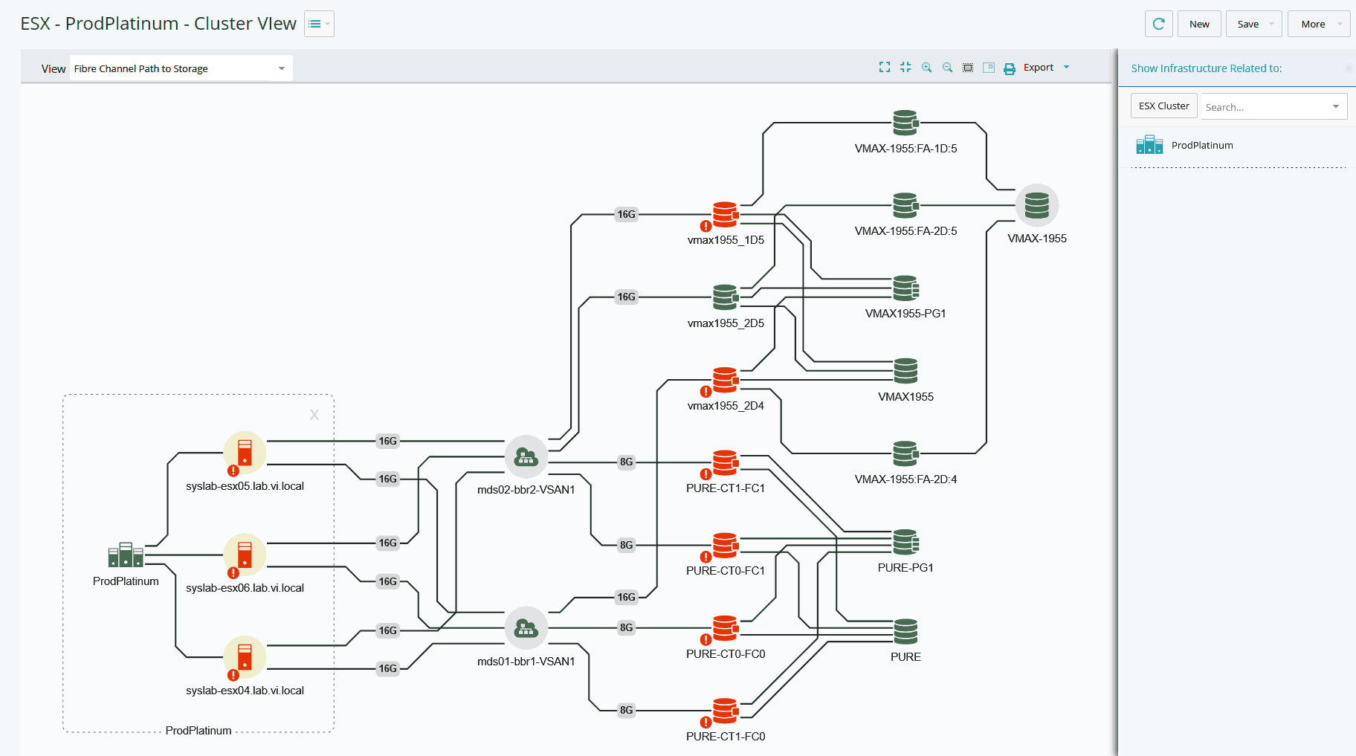Click the PURE-CT0-FC1 port node

point(725,546)
